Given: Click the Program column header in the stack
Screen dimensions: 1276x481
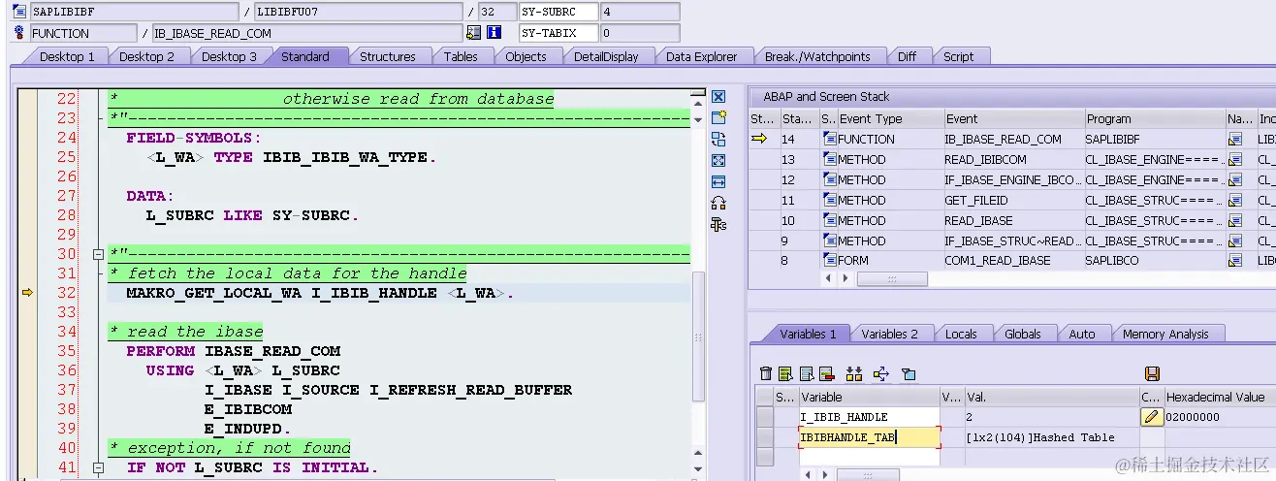Looking at the screenshot, I should [x=1156, y=118].
